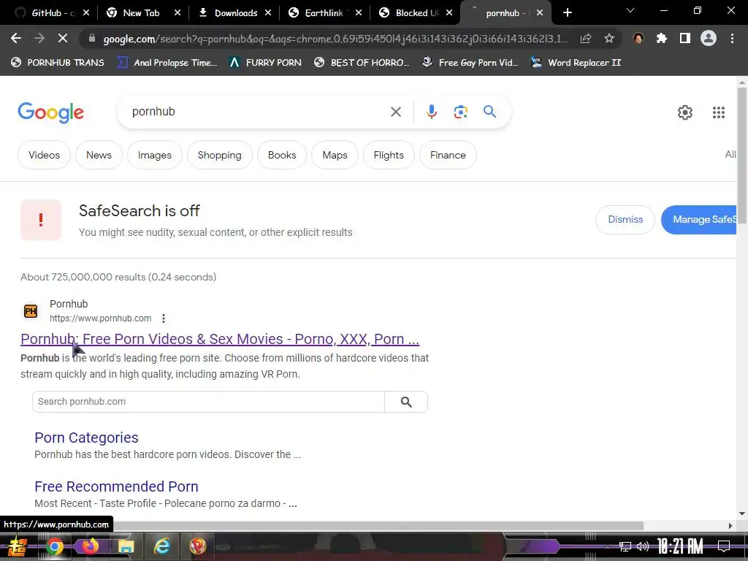Close the Downloads tab
The height and width of the screenshot is (561, 748).
(x=268, y=13)
